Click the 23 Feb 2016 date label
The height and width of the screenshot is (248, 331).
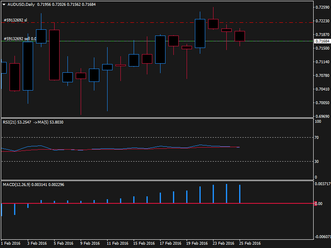[223, 243]
